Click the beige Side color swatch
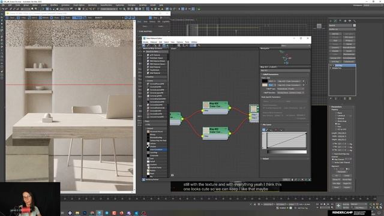This screenshot has width=384, height=216. (265, 85)
